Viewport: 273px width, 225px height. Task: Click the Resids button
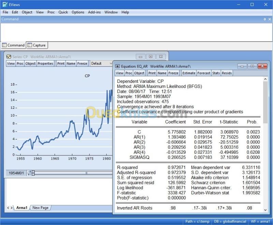coord(227,73)
